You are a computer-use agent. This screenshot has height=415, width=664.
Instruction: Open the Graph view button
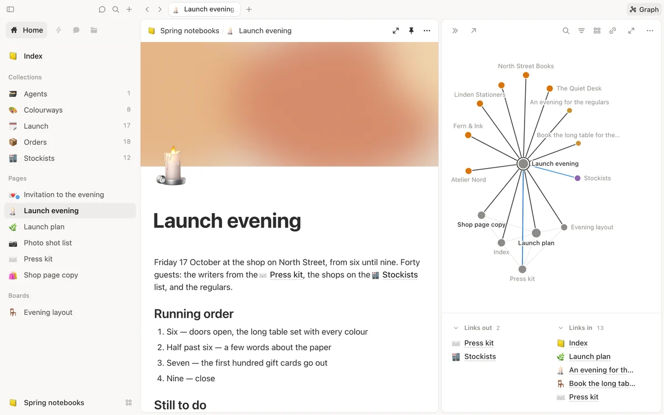pyautogui.click(x=644, y=9)
